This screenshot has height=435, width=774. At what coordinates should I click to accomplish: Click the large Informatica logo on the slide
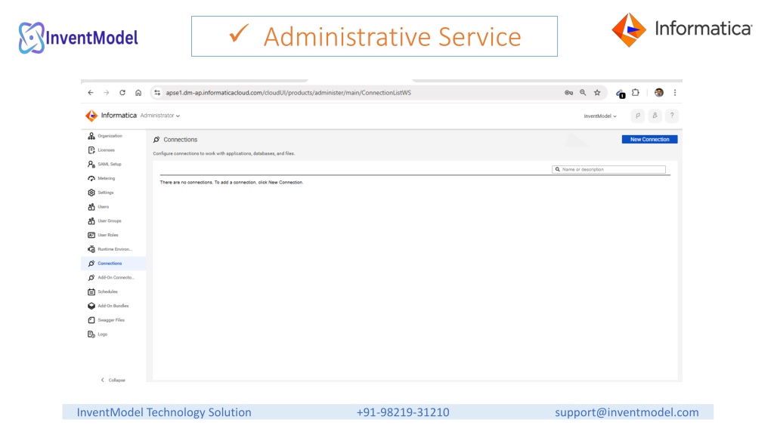tap(682, 29)
